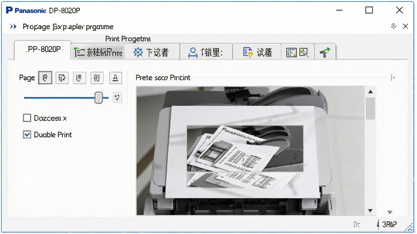Click the blue Page slider handle
Image resolution: width=417 pixels, height=234 pixels.
coord(99,97)
